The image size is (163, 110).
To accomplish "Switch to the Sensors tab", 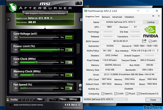I will pyautogui.click(x=106, y=17).
